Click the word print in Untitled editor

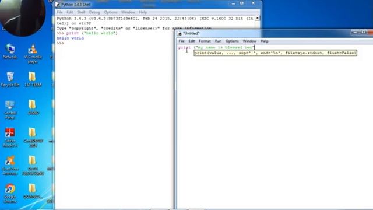point(185,47)
